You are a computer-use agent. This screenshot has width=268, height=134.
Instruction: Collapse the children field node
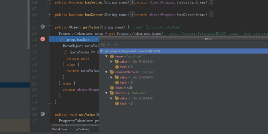coord(106,93)
